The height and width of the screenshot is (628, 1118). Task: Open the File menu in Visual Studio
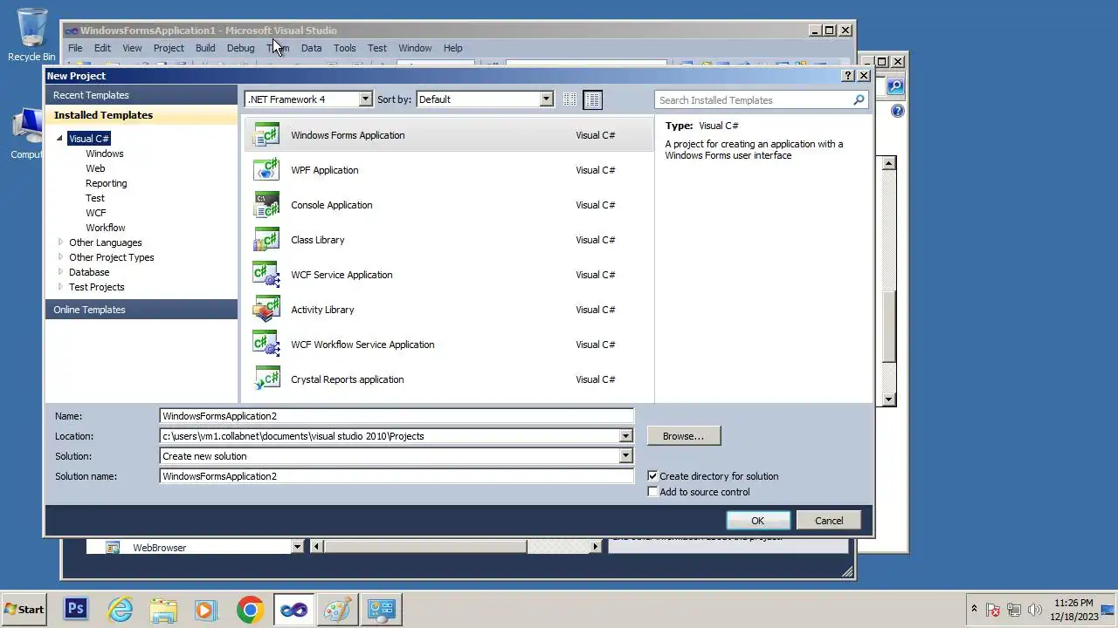pyautogui.click(x=75, y=48)
